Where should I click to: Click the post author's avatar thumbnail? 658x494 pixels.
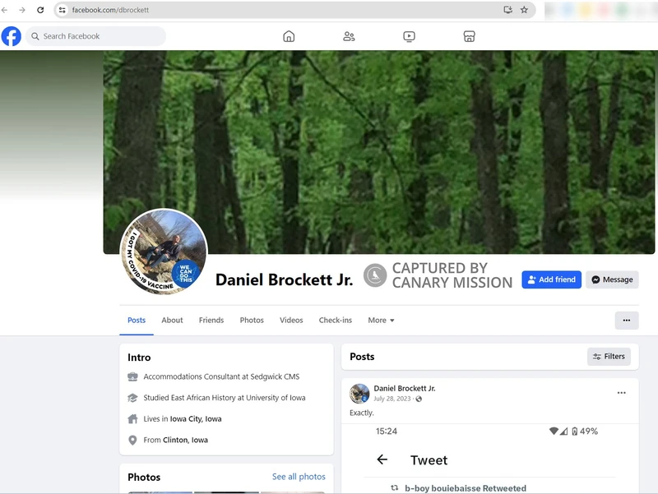[359, 394]
